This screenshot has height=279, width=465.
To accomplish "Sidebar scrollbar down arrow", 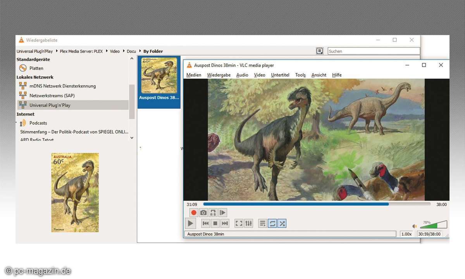I will [132, 138].
